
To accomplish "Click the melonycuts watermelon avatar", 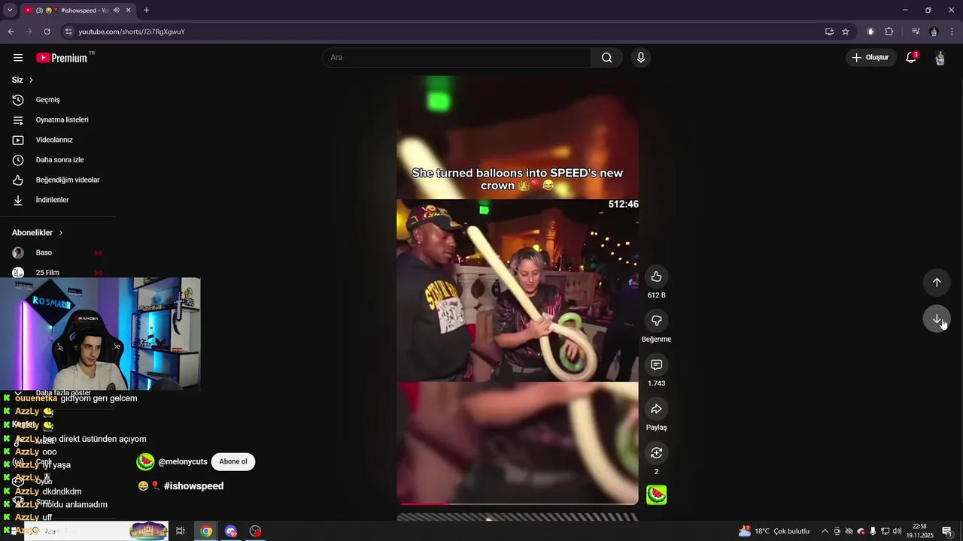I will 145,462.
